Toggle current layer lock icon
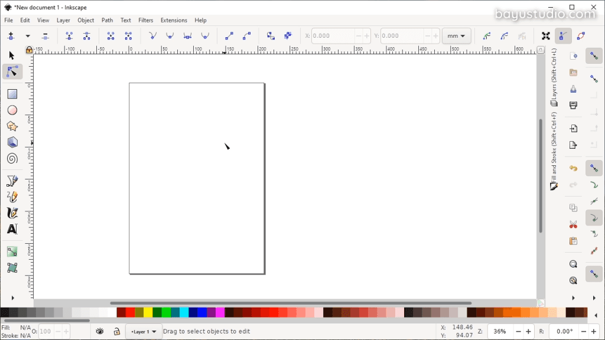Image resolution: width=605 pixels, height=340 pixels. [116, 331]
